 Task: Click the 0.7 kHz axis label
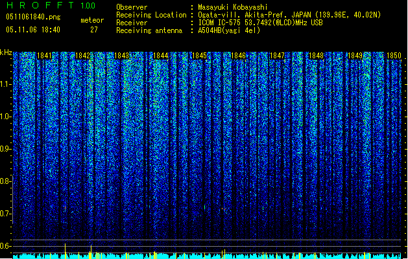click(6, 214)
